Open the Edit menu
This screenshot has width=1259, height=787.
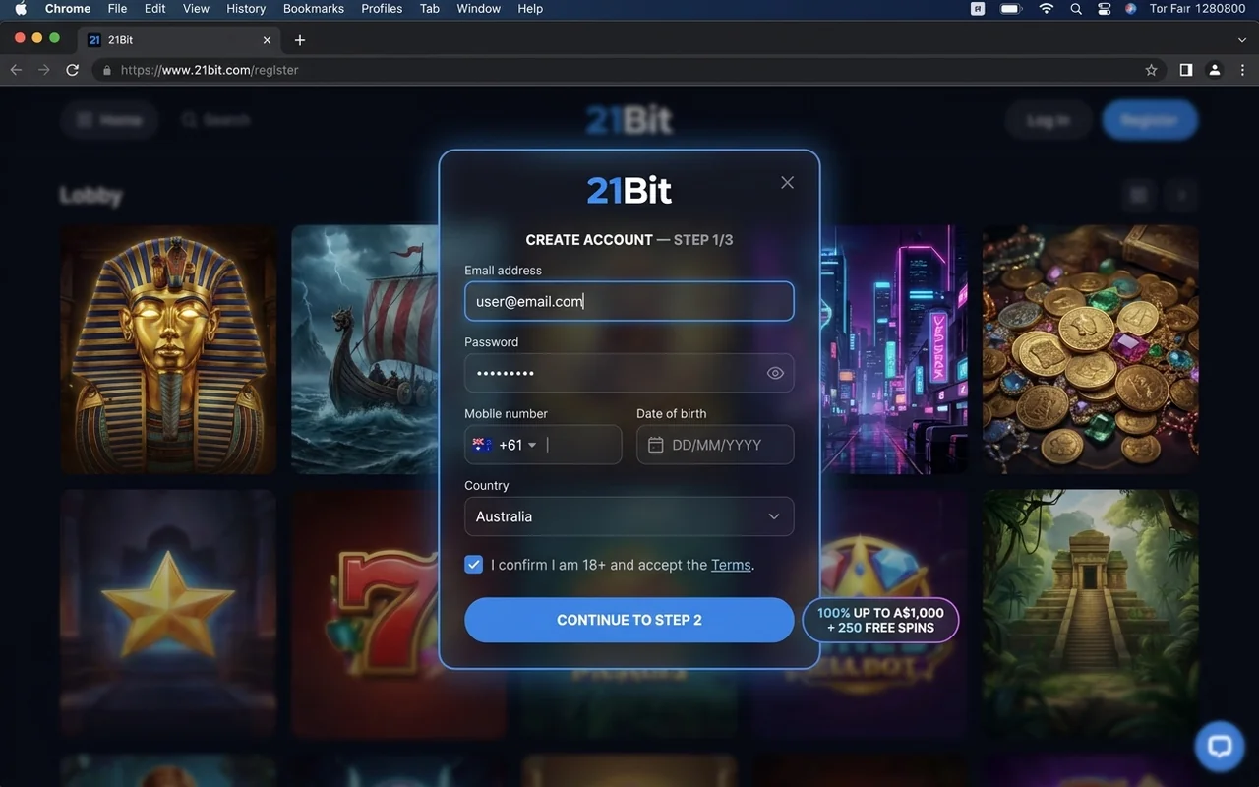[154, 9]
